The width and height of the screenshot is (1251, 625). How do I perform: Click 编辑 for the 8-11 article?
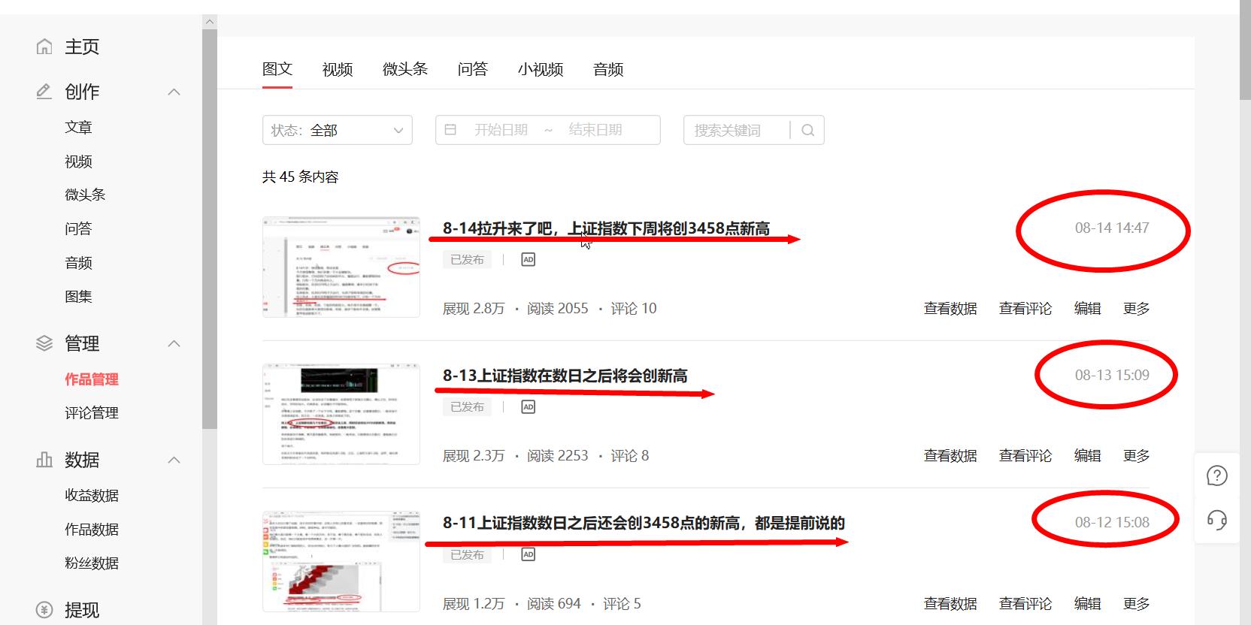pos(1087,604)
